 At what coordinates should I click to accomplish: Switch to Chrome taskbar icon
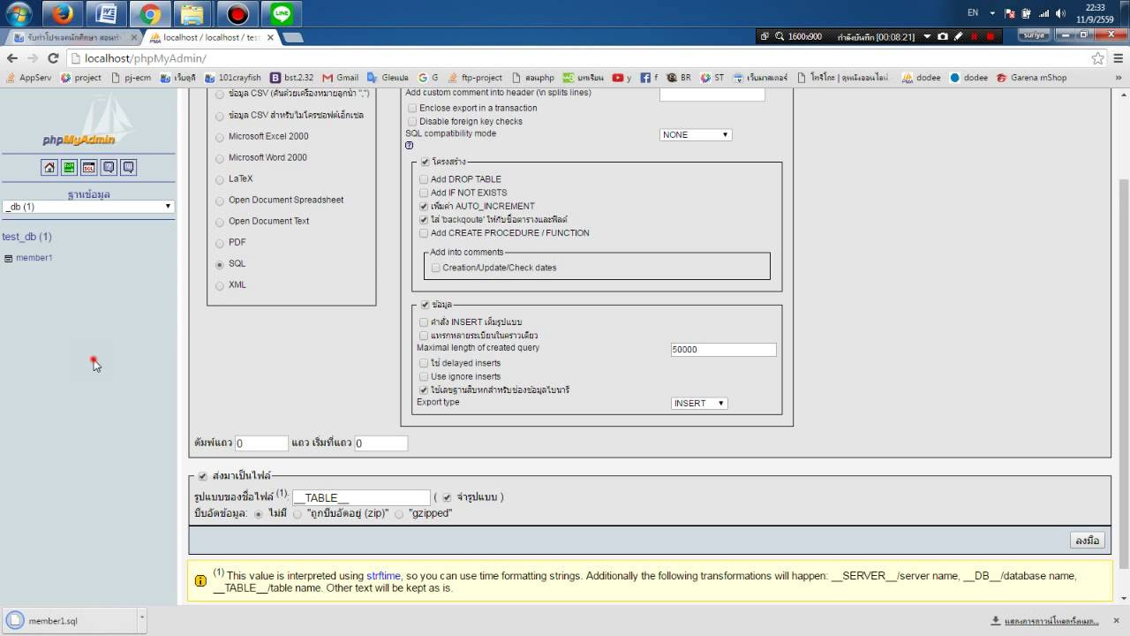coord(150,14)
